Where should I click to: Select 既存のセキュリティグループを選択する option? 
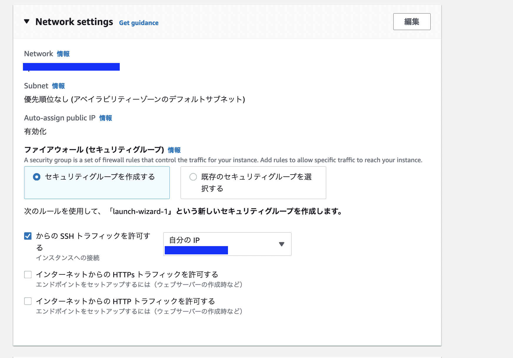pos(193,177)
